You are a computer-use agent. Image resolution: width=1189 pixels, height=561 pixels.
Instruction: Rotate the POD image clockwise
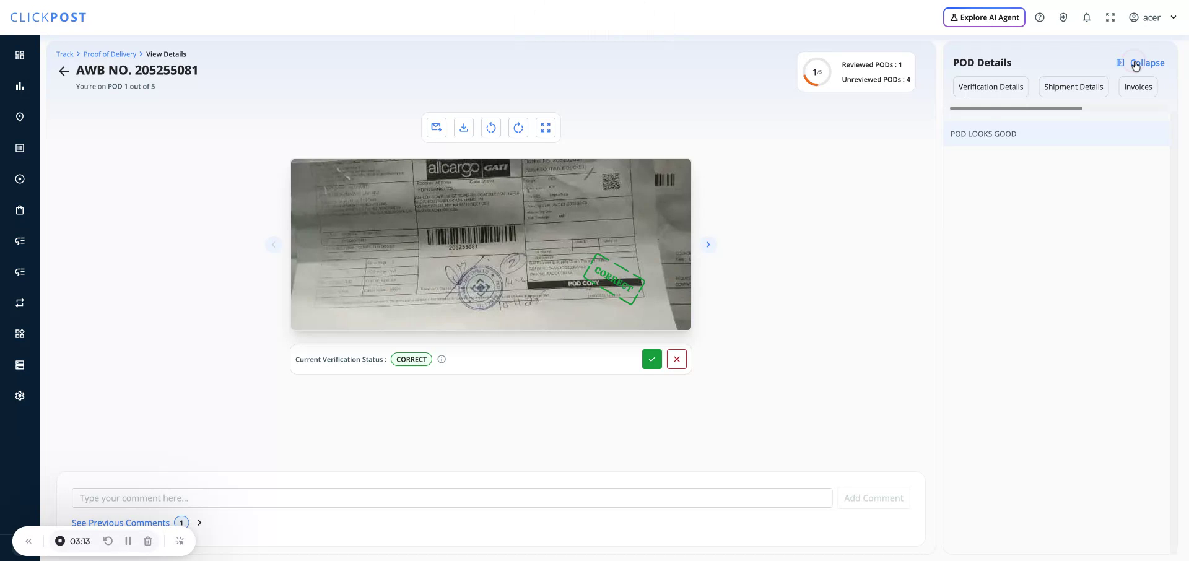click(518, 127)
